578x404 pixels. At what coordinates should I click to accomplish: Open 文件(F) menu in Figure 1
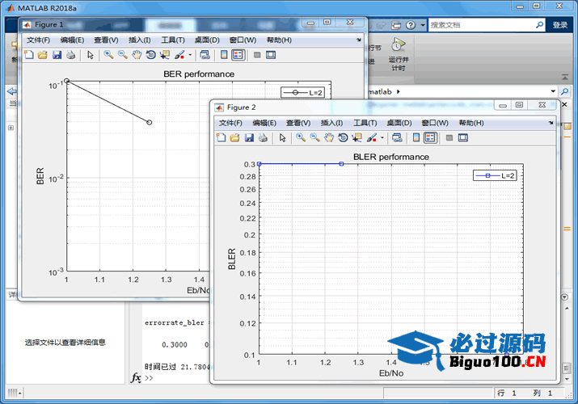coord(38,40)
